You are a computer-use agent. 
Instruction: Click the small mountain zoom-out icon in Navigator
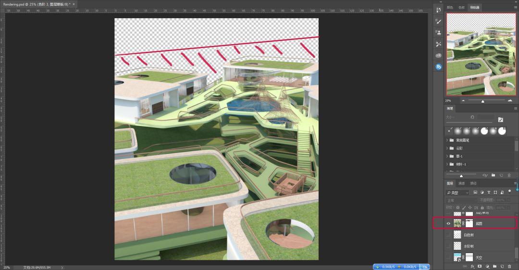[x=463, y=100]
